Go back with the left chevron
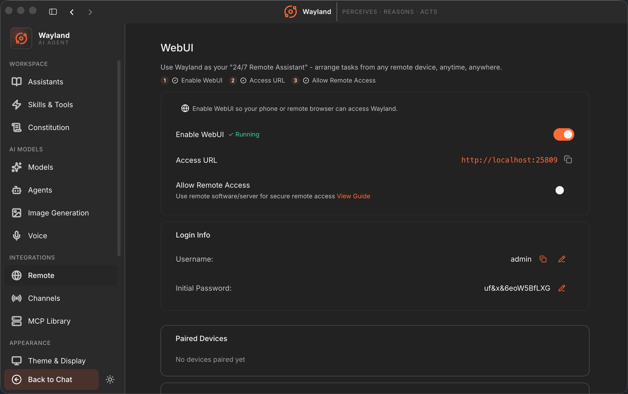628x394 pixels. pyautogui.click(x=72, y=12)
